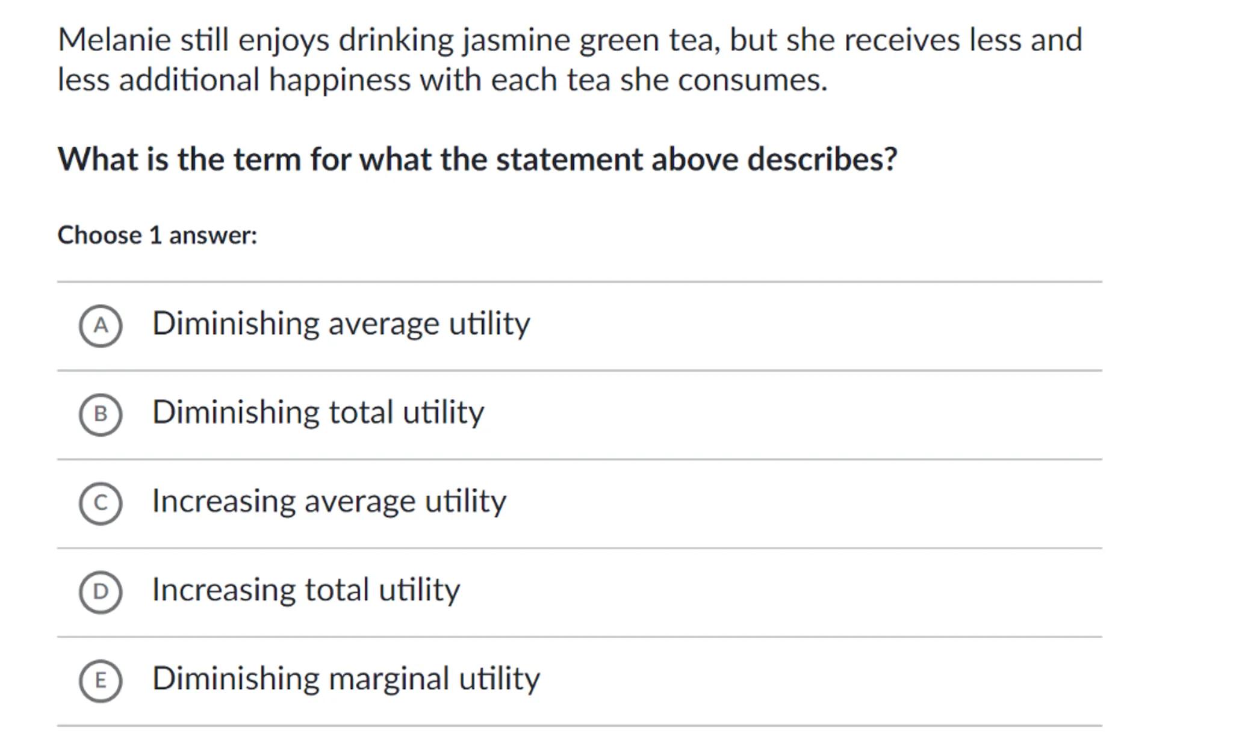Select radio button B
This screenshot has width=1233, height=755.
click(101, 414)
